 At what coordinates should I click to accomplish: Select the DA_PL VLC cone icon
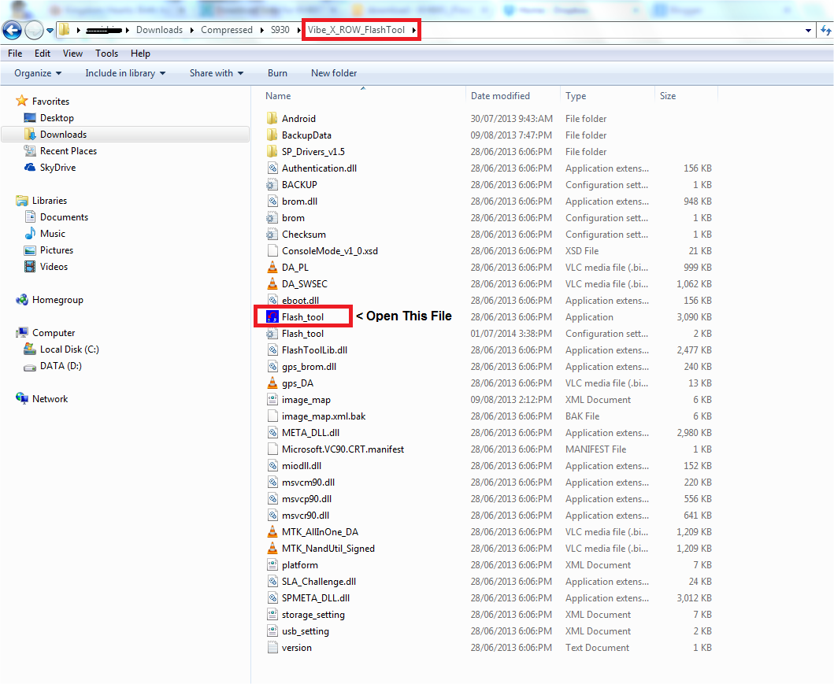[x=272, y=268]
